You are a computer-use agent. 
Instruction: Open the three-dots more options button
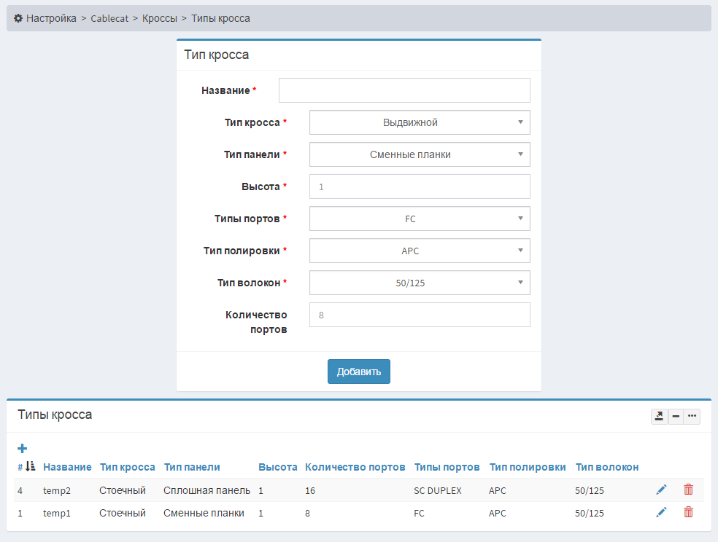click(692, 416)
